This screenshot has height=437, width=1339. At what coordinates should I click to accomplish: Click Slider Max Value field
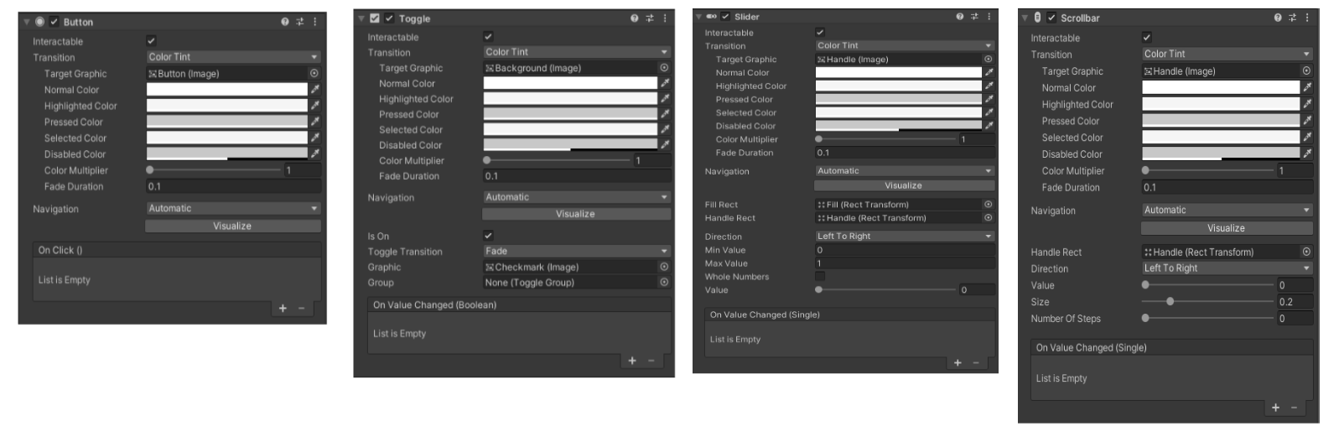tap(905, 263)
